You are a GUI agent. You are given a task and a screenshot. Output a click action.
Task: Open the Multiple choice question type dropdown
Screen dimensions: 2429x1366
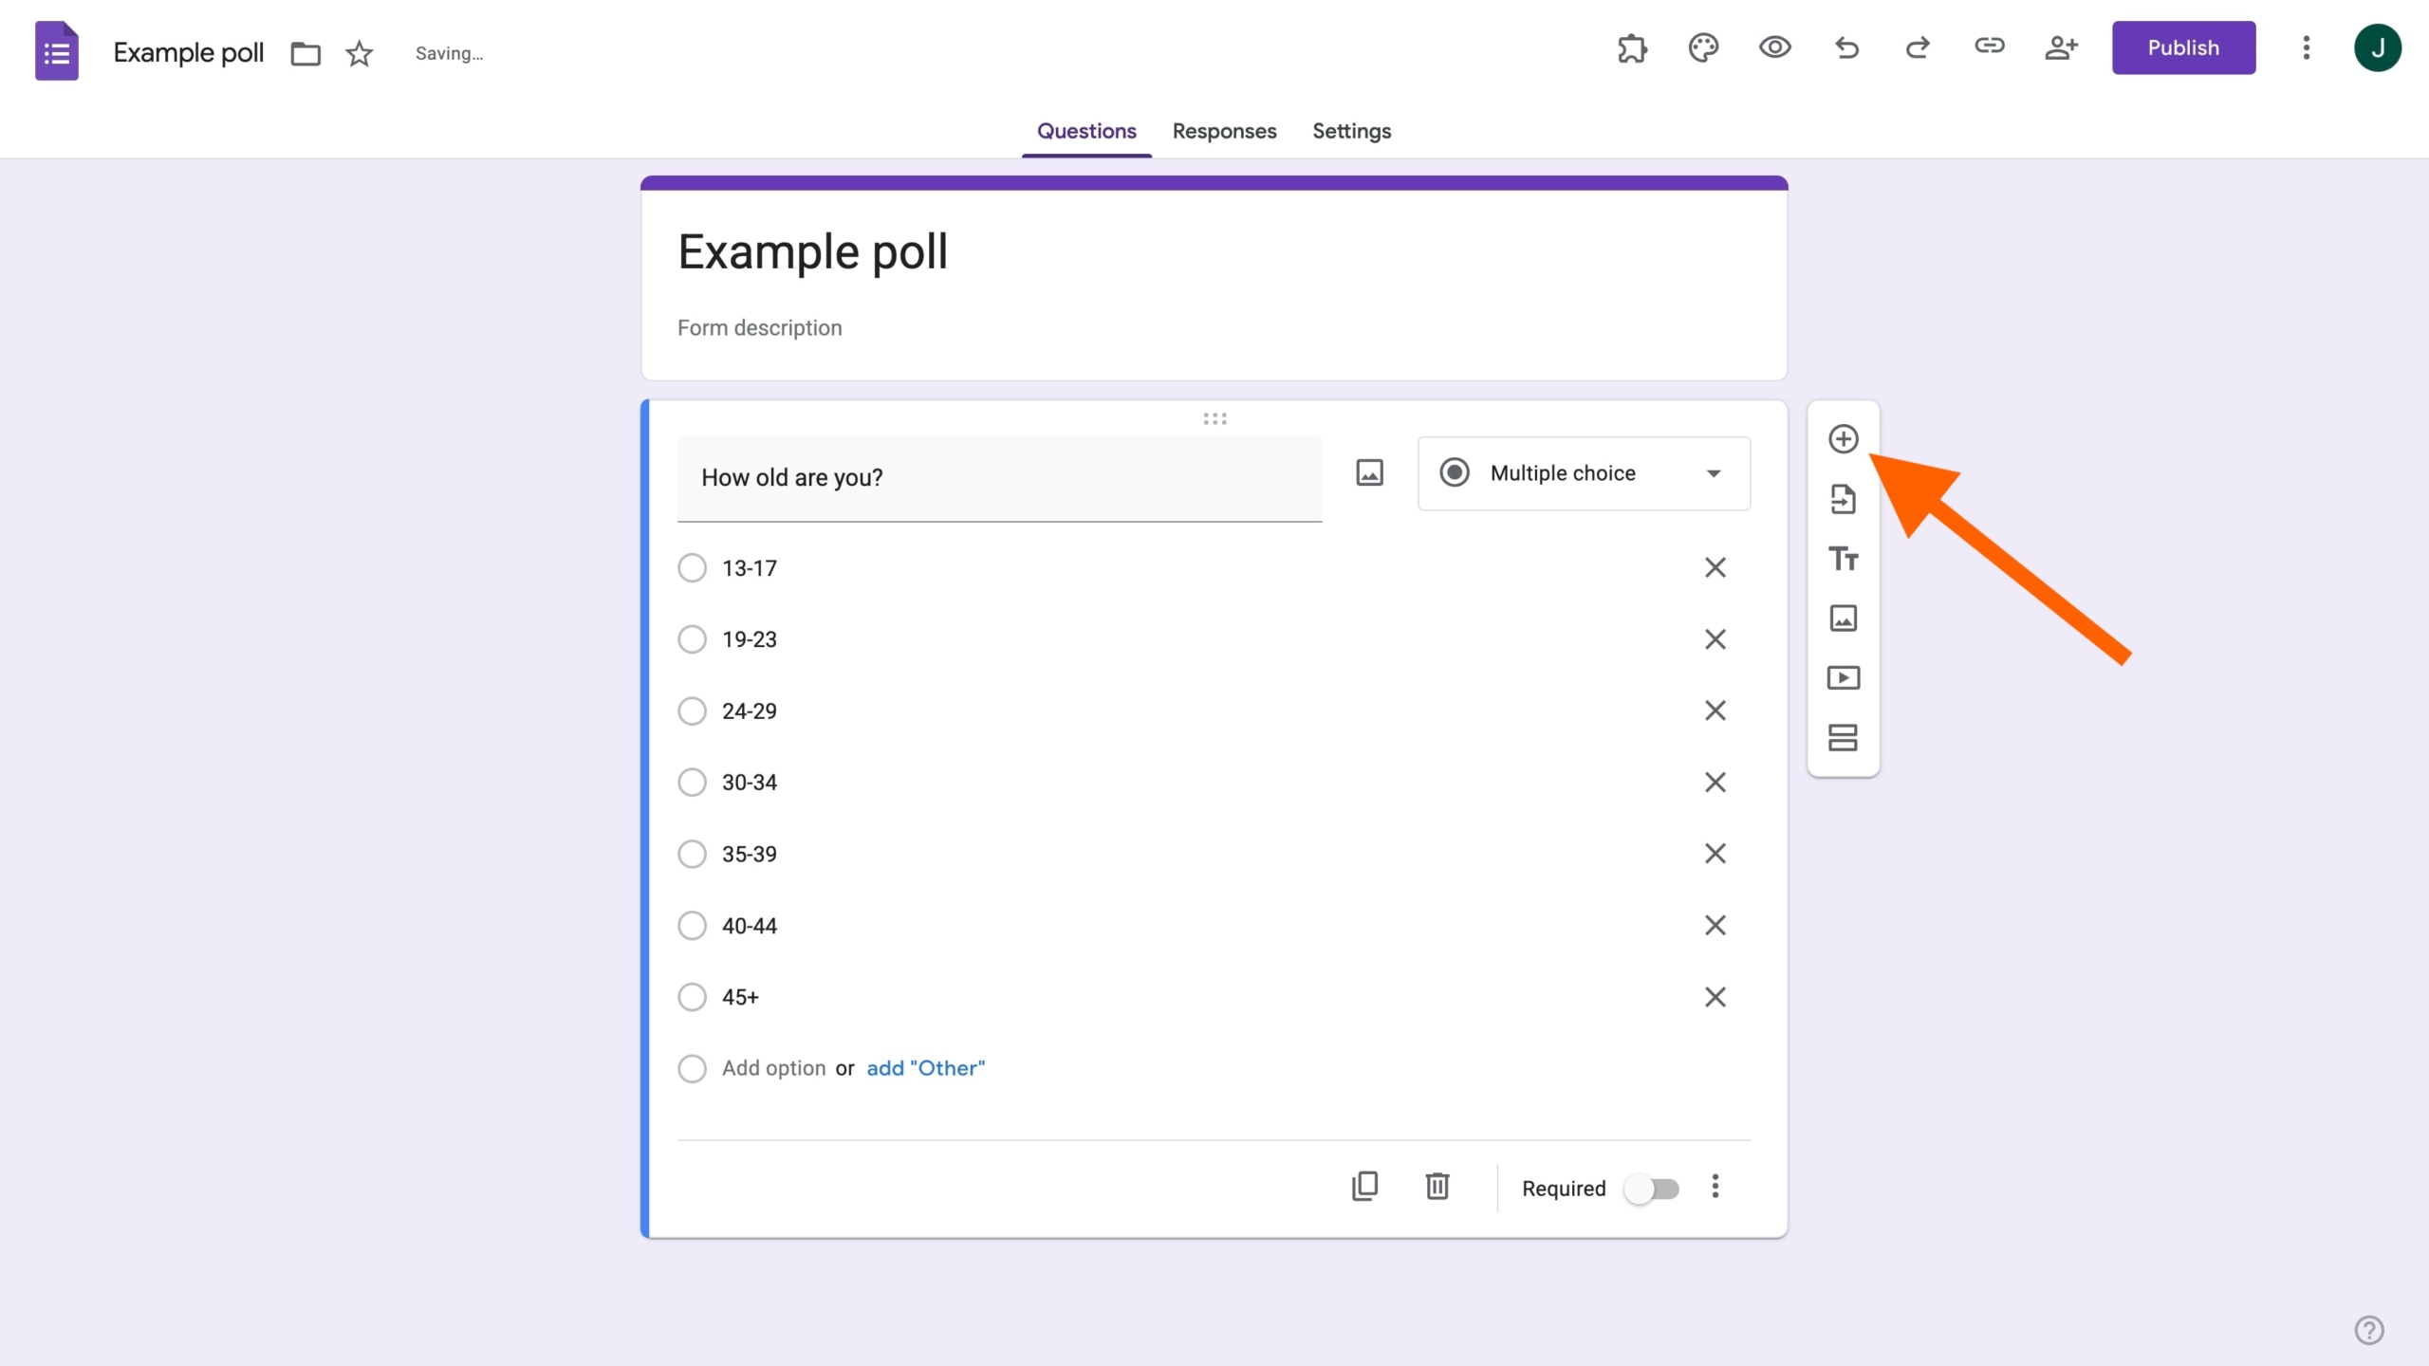1584,473
